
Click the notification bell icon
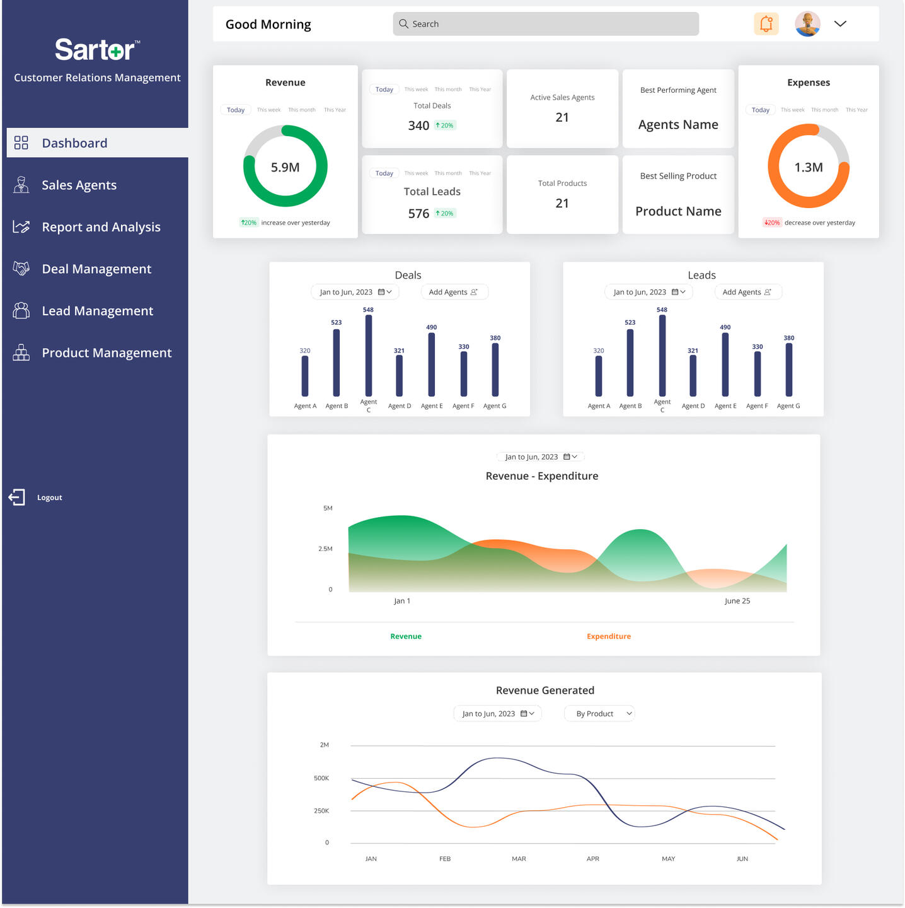tap(766, 24)
